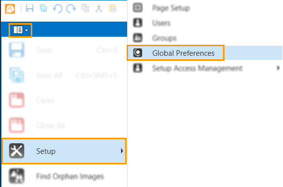
Task: Click the orange application logo icon
Action: pos(10,9)
